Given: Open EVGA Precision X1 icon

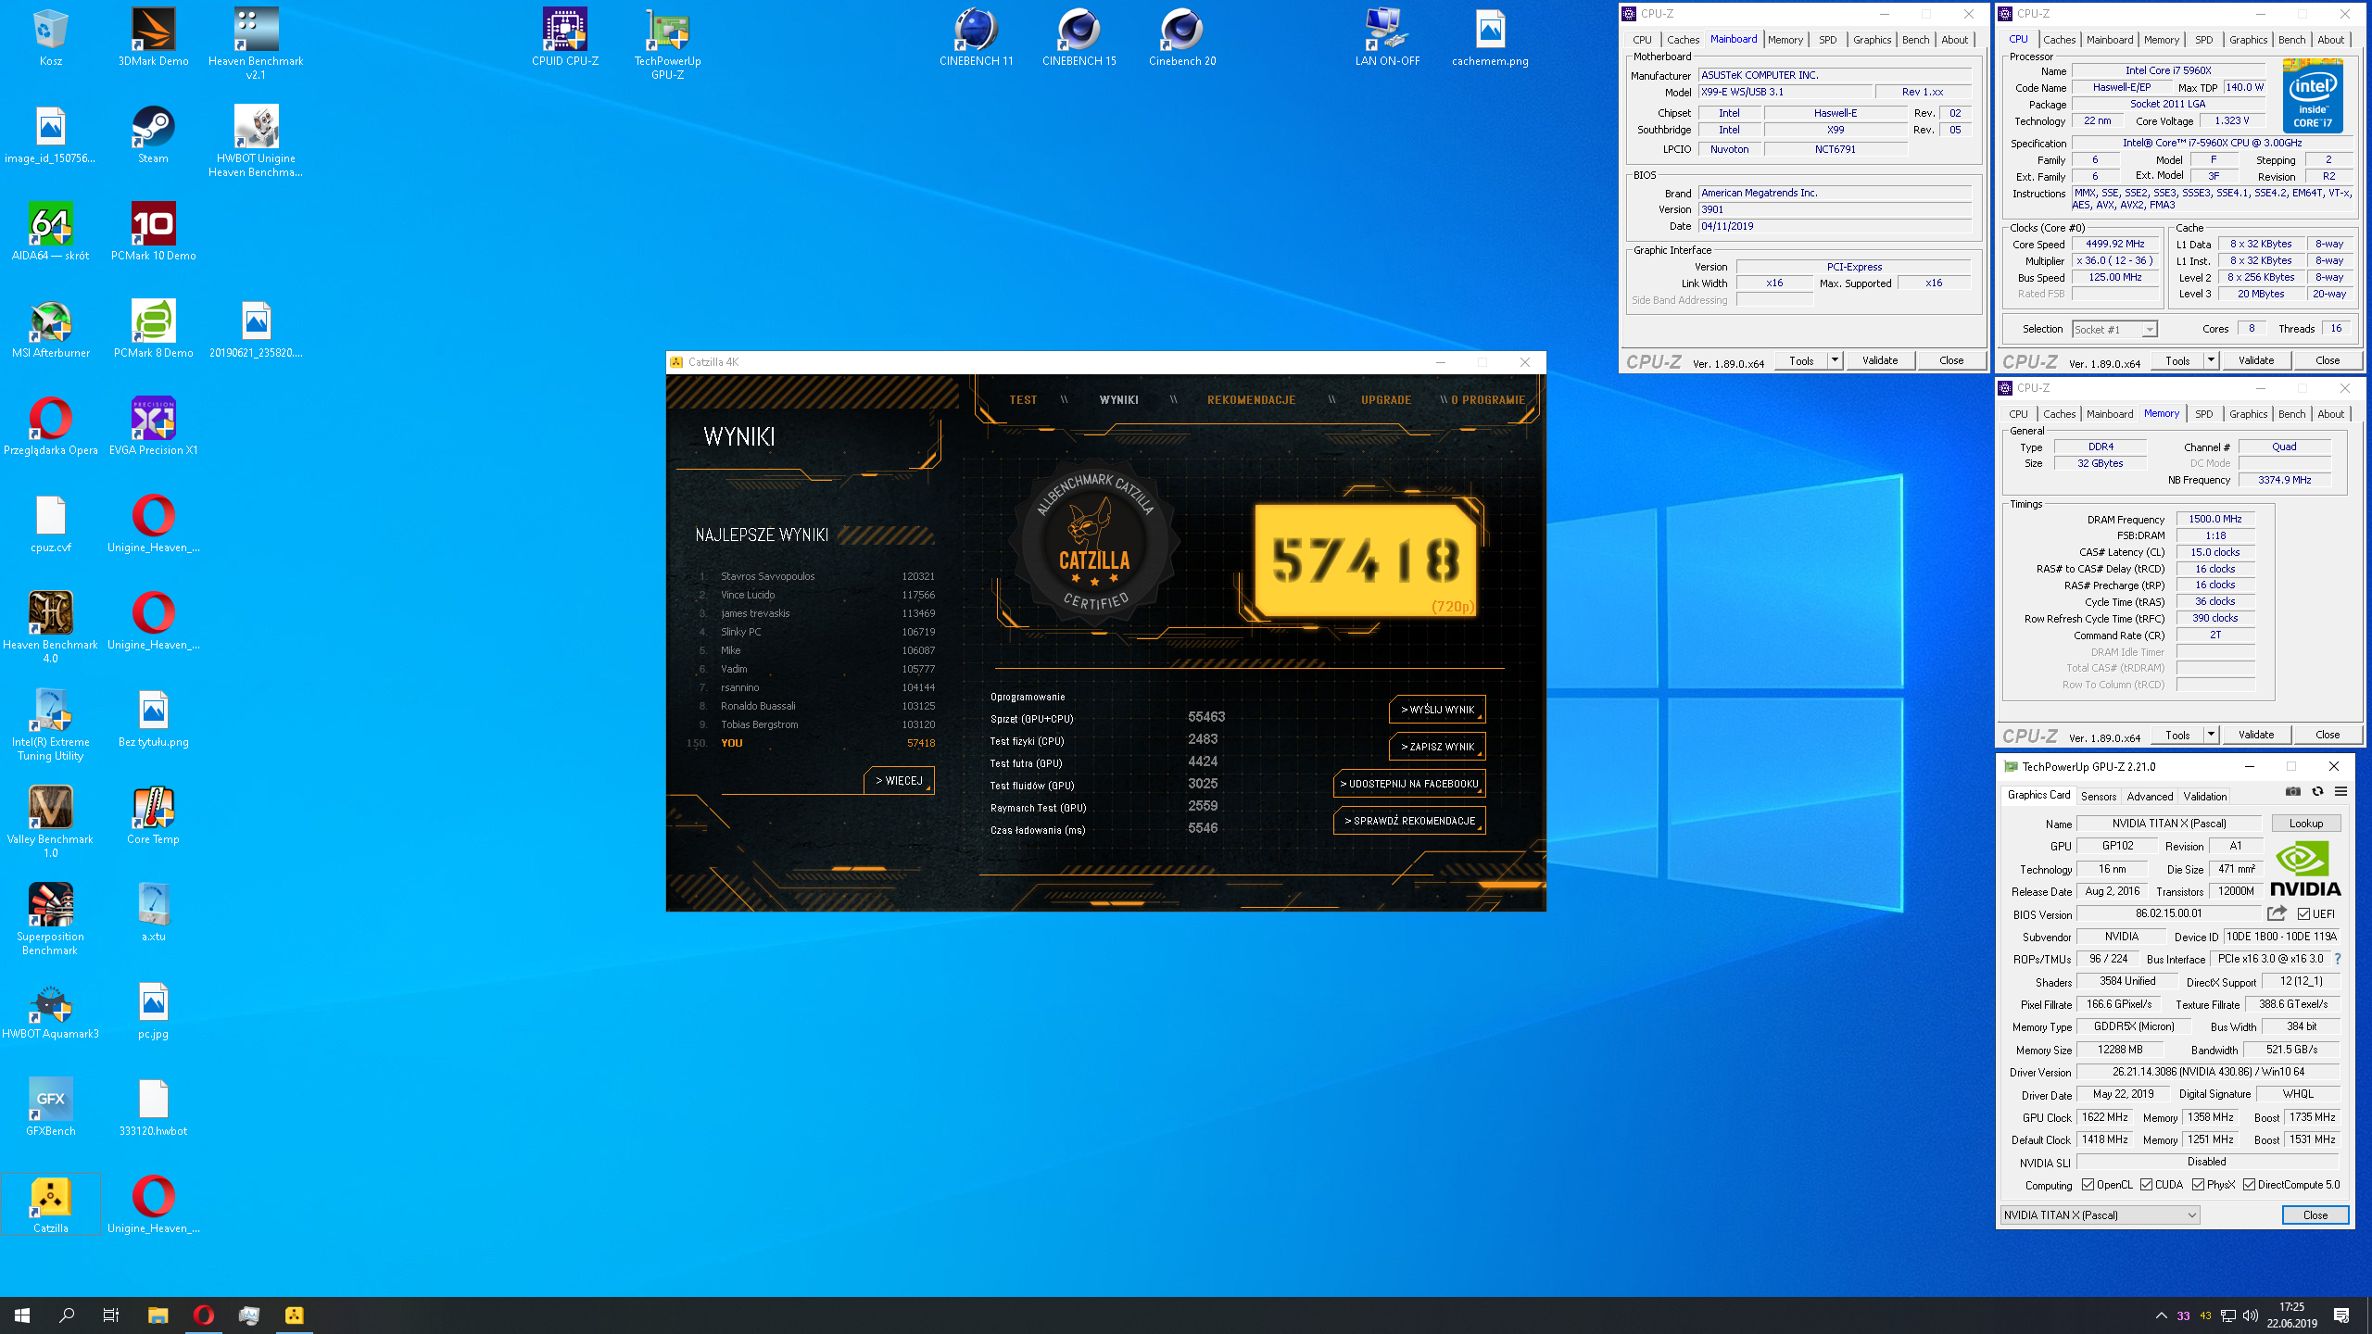Looking at the screenshot, I should point(153,426).
